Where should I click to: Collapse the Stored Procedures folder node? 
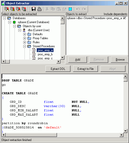(x=24, y=46)
